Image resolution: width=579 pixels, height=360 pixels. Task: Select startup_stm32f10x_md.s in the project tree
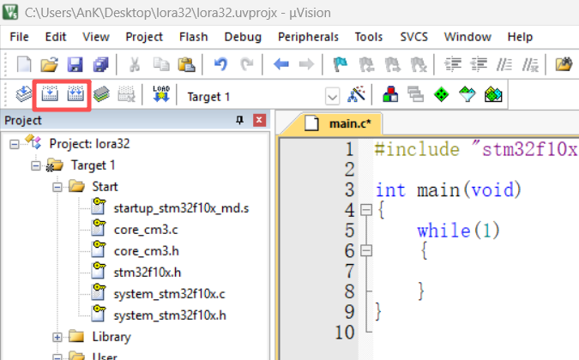click(181, 208)
